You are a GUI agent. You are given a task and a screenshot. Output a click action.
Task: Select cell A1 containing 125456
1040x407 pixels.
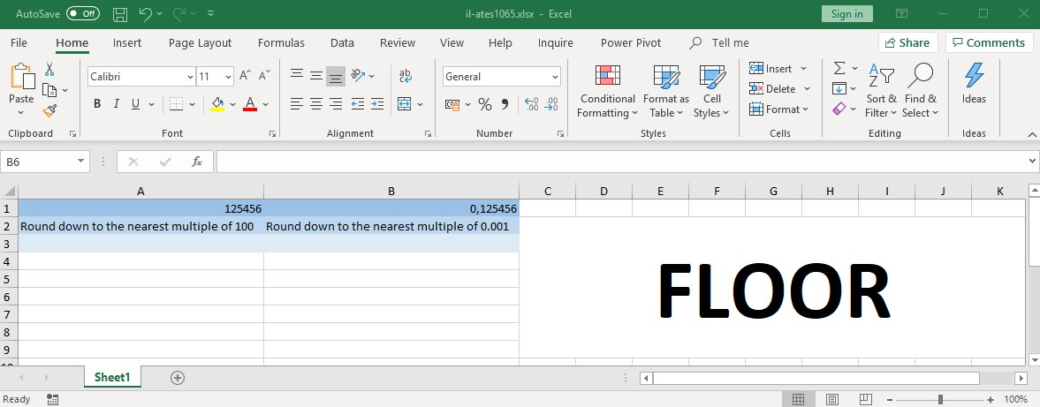point(141,209)
